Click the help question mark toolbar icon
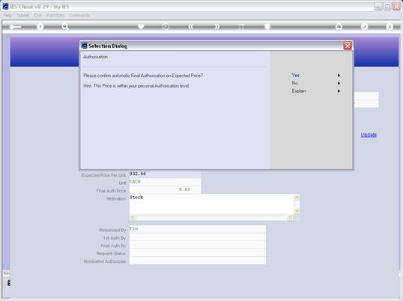Image resolution: width=403 pixels, height=301 pixels. (x=40, y=26)
